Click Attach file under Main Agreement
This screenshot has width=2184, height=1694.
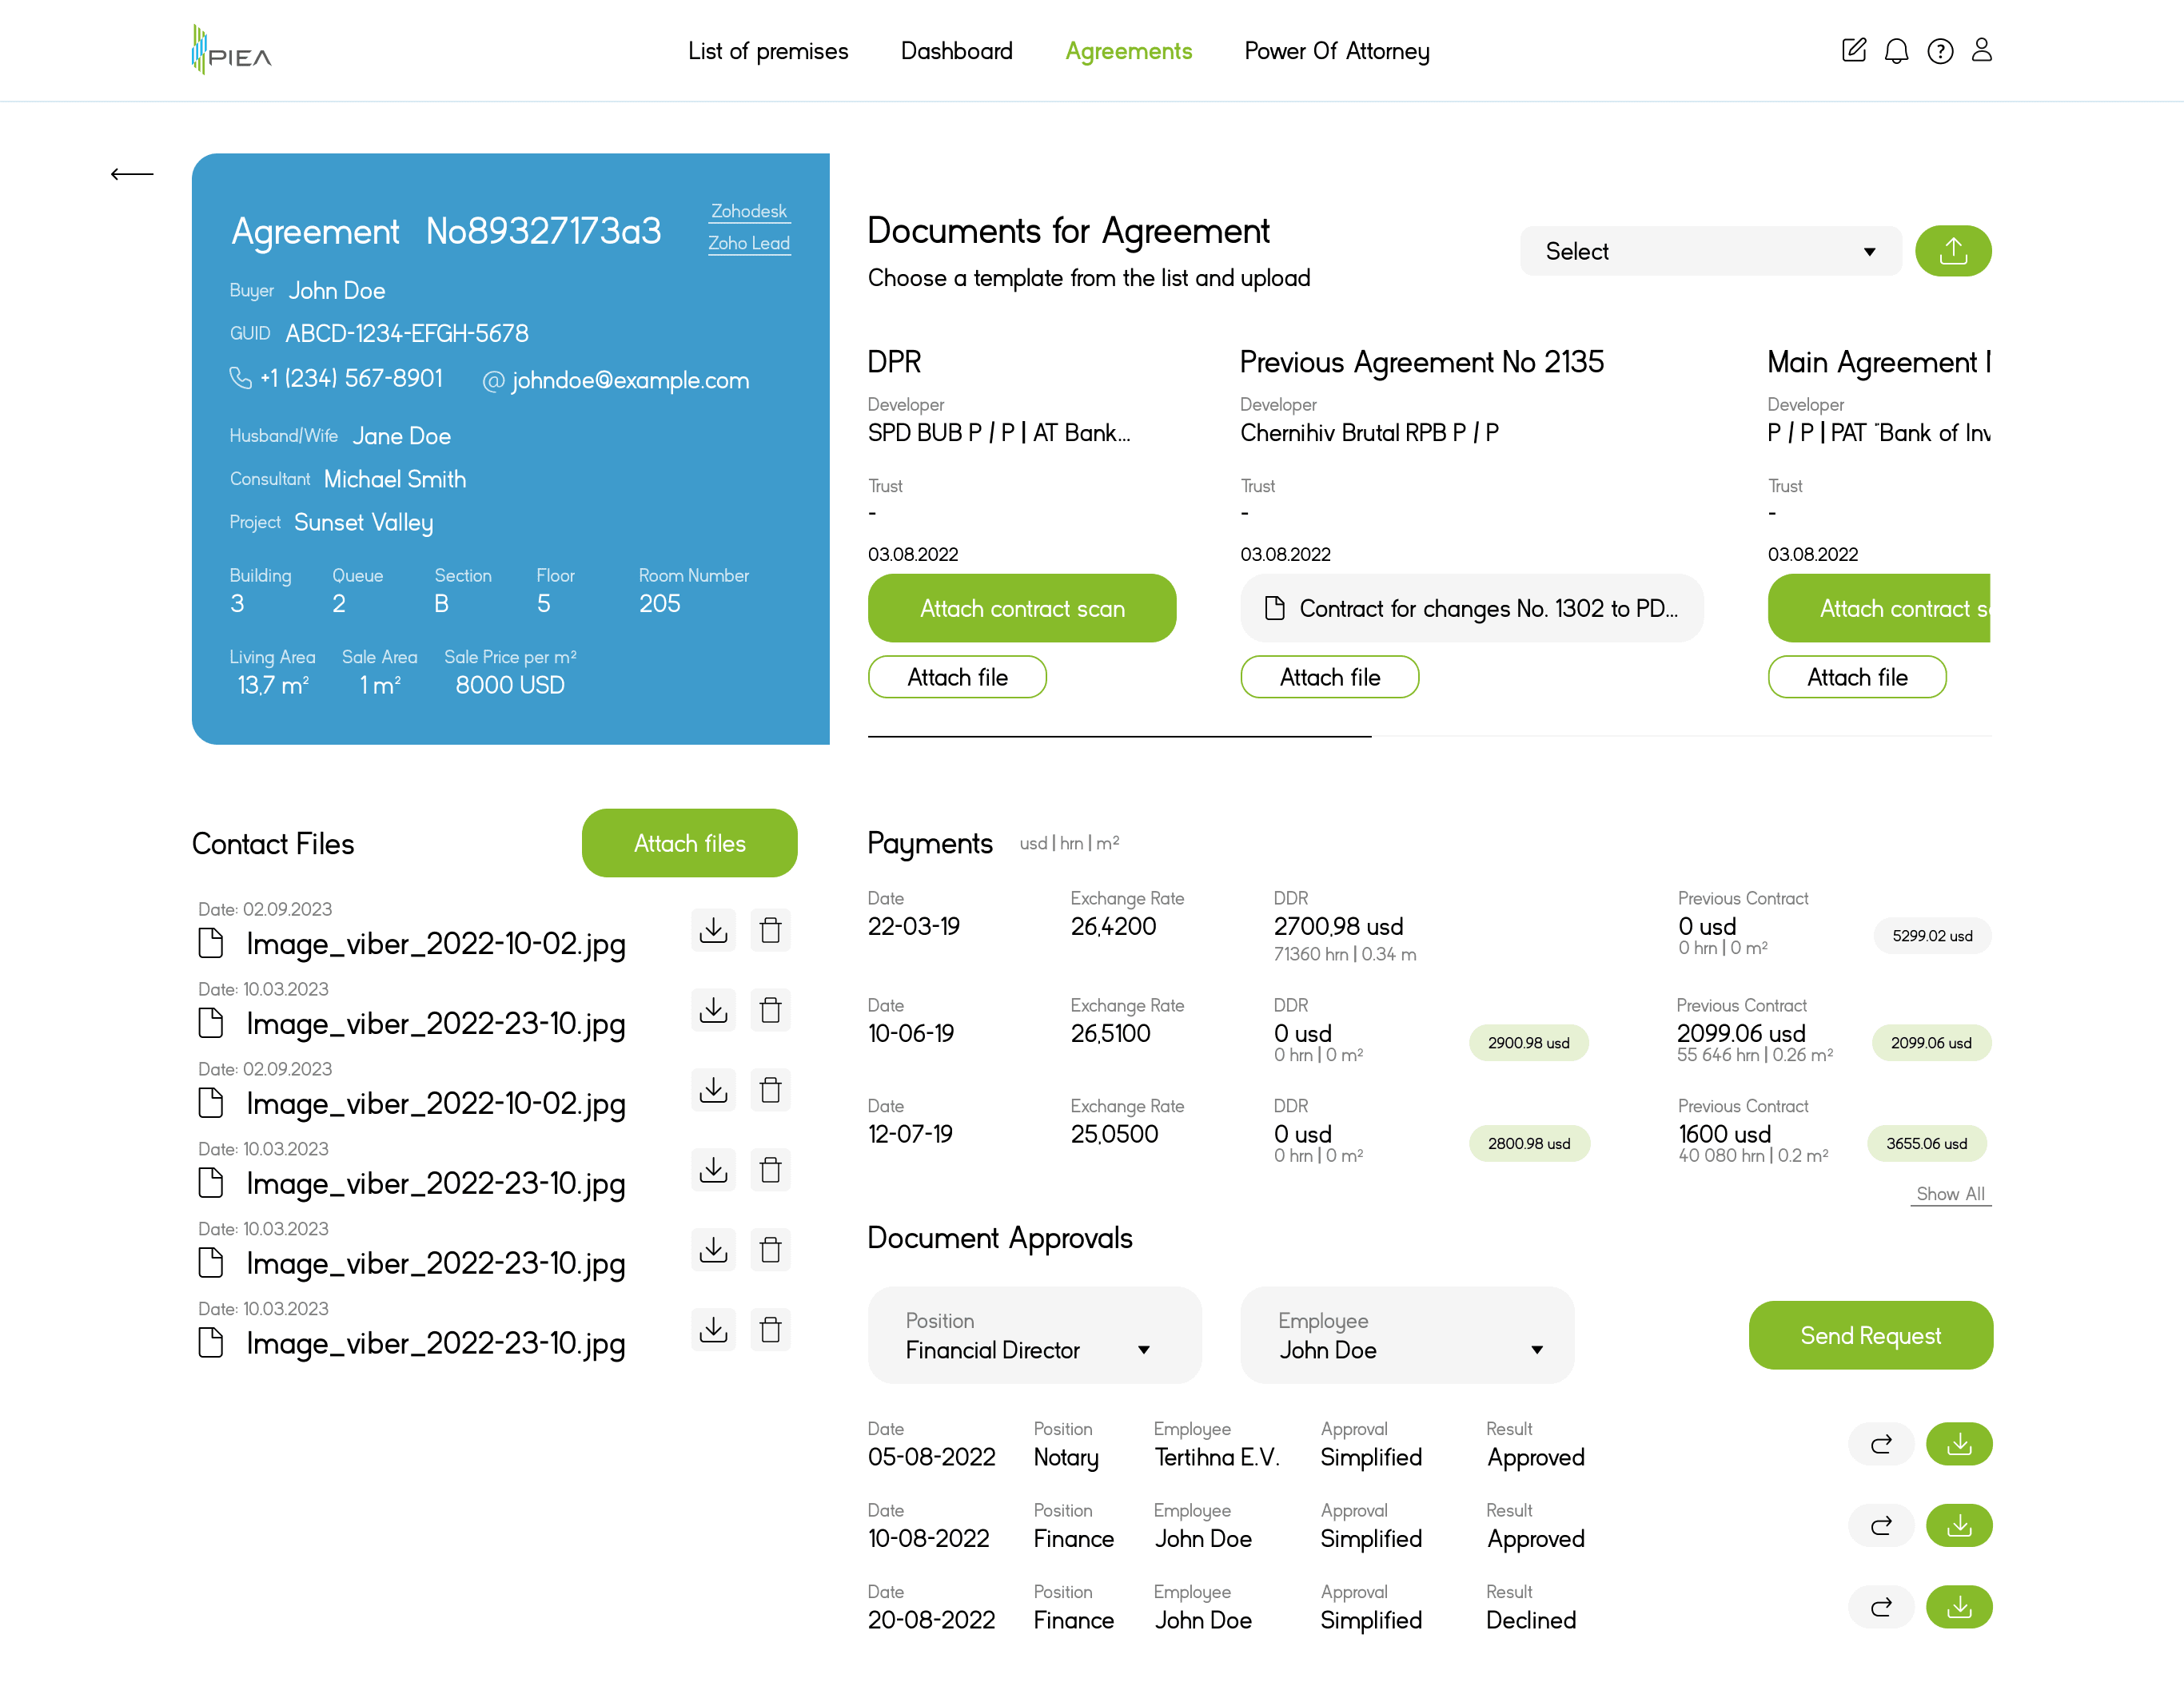1857,677
